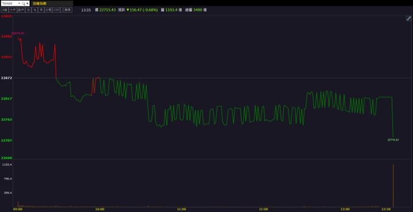The height and width of the screenshot is (212, 413).
Task: Click the percent % toolbar button
Action: point(34,10)
